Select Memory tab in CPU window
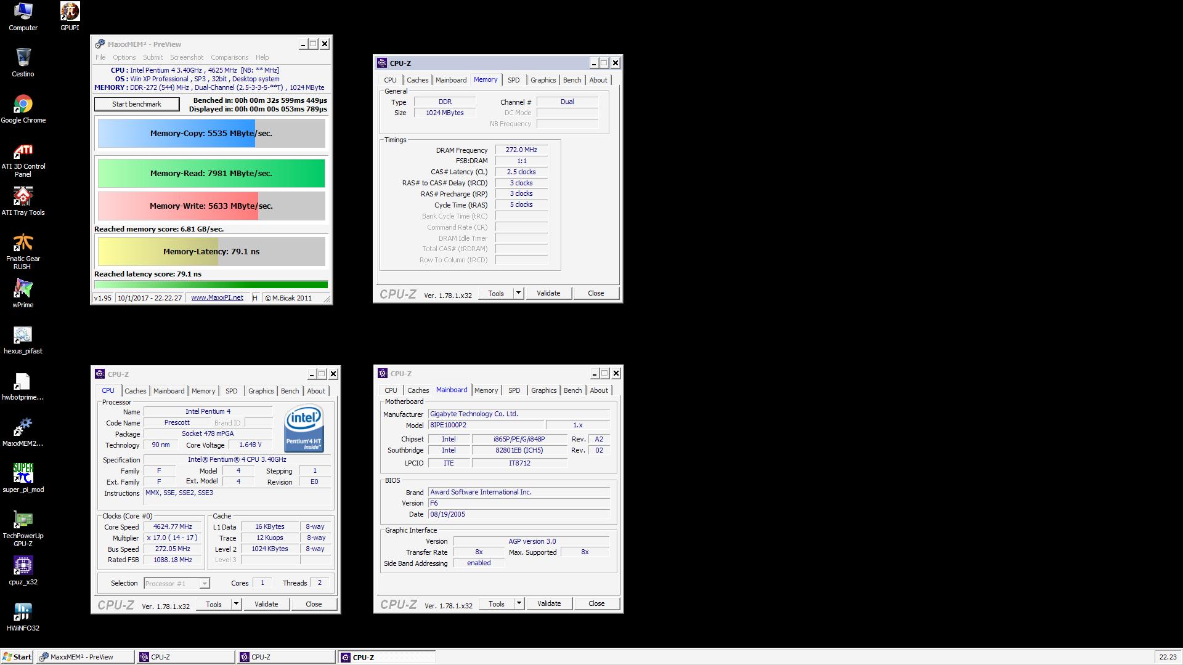This screenshot has width=1183, height=665. tap(203, 391)
